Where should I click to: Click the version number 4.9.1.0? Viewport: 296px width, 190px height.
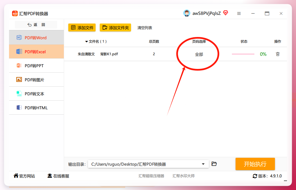[x=276, y=176]
